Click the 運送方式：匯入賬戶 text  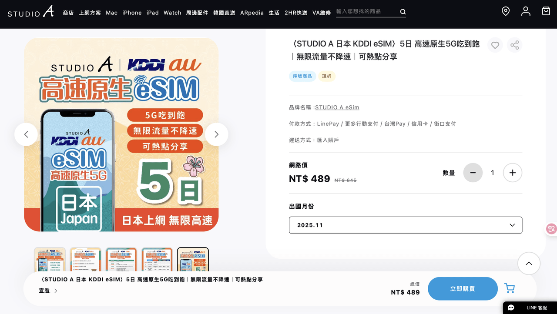click(314, 140)
